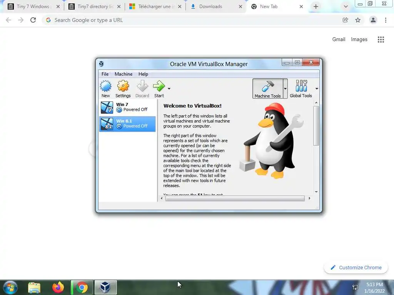The height and width of the screenshot is (295, 394).
Task: Switch to the Tiny 7 Windows tab
Action: click(x=33, y=7)
